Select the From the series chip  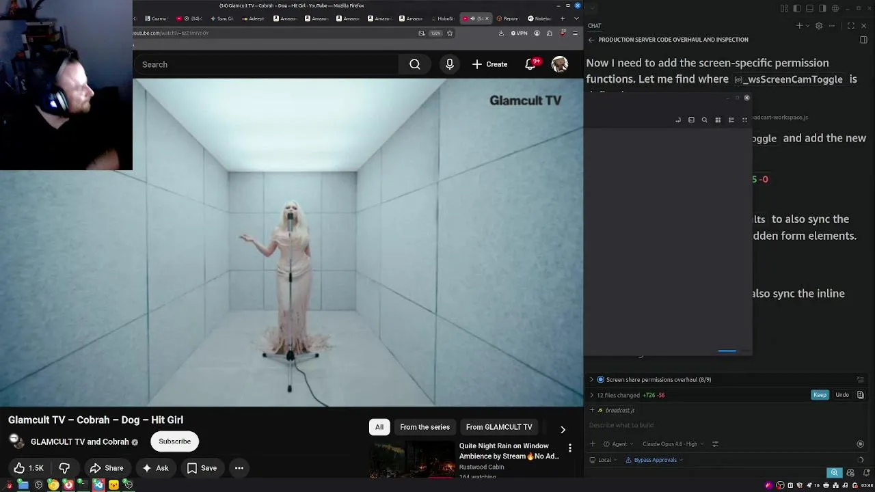coord(425,427)
